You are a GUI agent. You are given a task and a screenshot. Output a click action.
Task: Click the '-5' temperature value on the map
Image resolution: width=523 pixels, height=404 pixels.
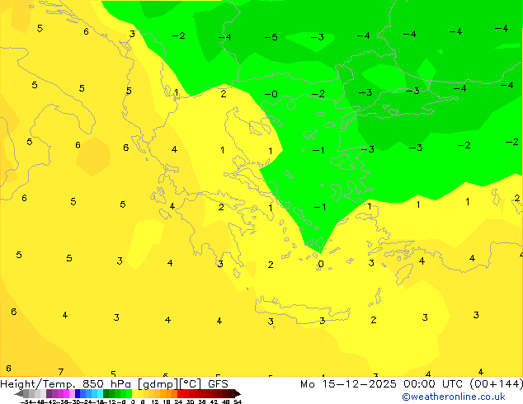(271, 37)
